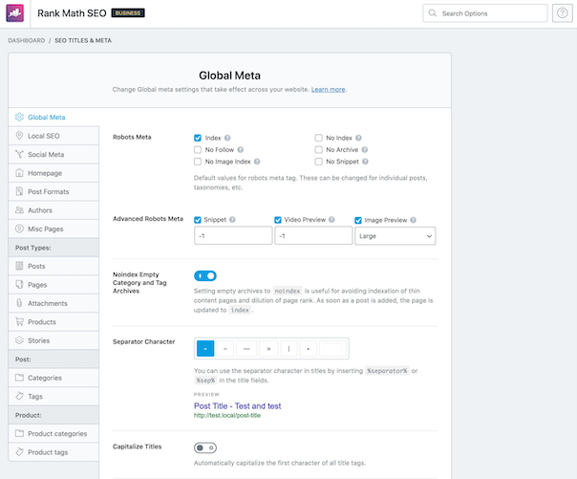Uncheck the Index robots meta checkbox

point(198,139)
